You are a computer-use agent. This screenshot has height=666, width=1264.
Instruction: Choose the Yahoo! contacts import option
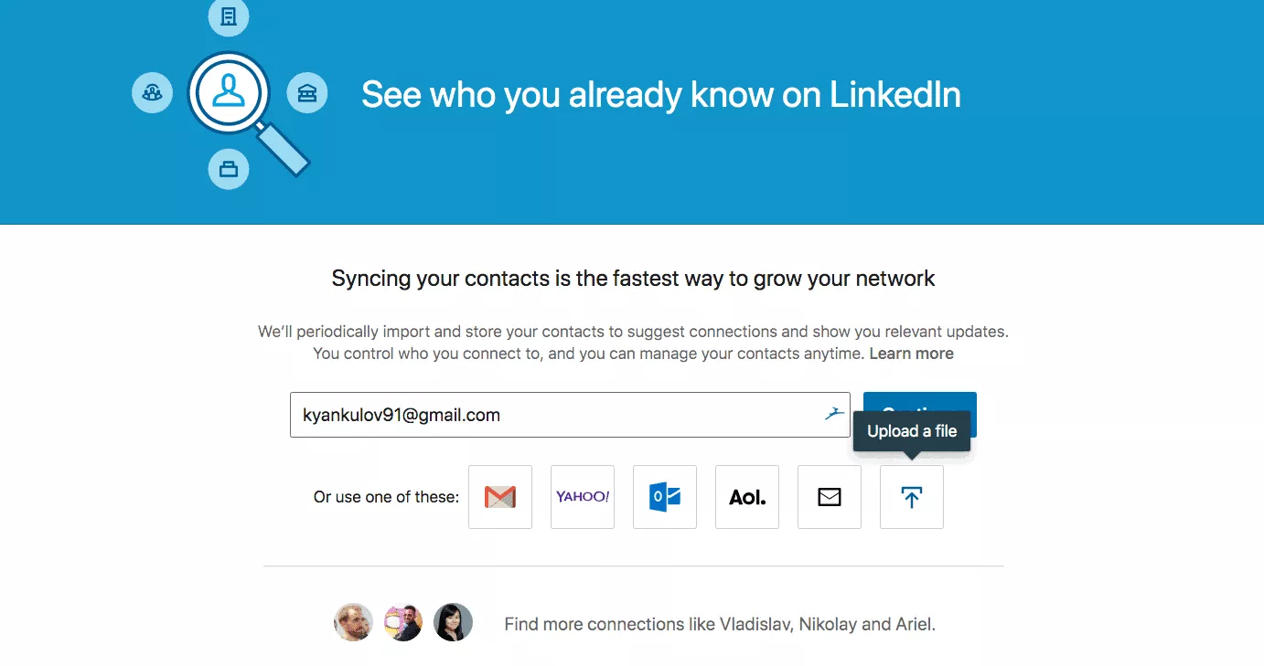coord(583,497)
